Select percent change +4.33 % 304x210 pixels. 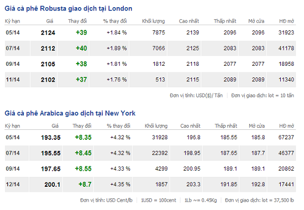[x=120, y=169]
